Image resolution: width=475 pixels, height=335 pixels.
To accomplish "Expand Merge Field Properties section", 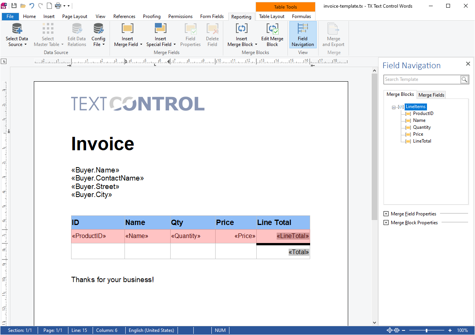I will (386, 214).
